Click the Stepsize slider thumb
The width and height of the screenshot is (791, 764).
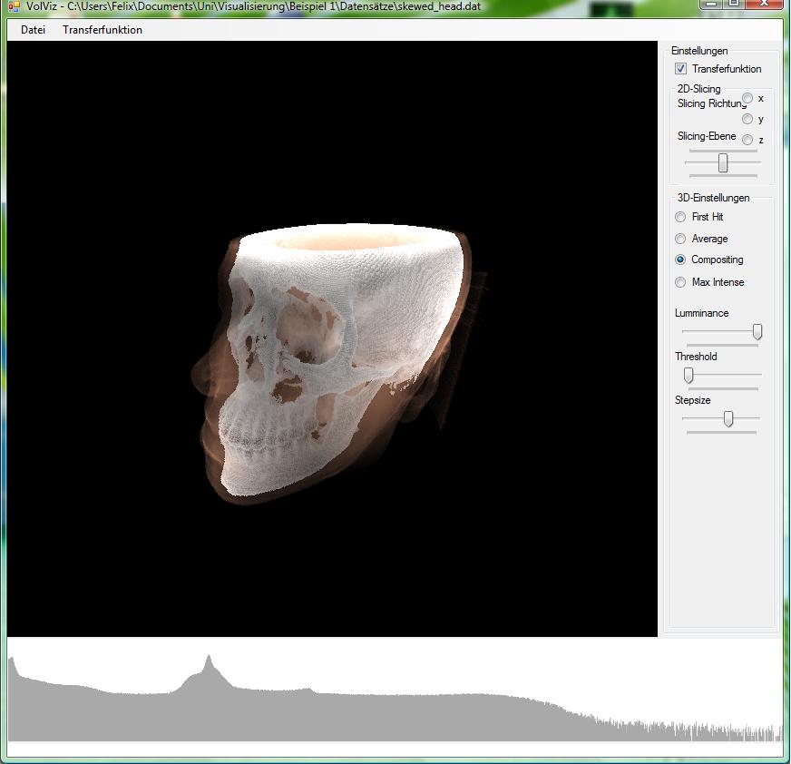click(x=728, y=418)
